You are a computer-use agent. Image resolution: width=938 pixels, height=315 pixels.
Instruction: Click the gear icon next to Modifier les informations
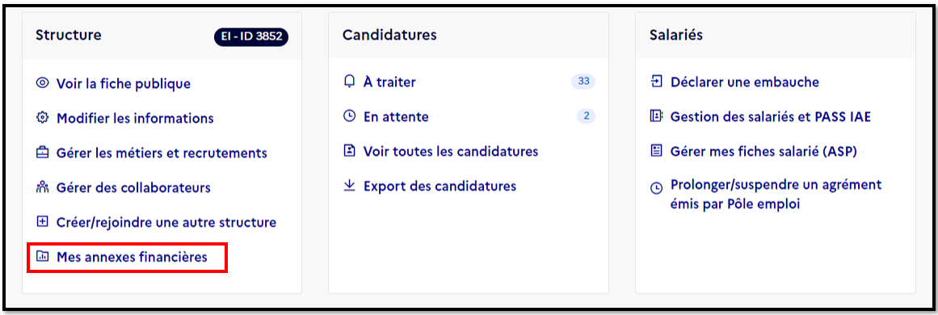(42, 118)
